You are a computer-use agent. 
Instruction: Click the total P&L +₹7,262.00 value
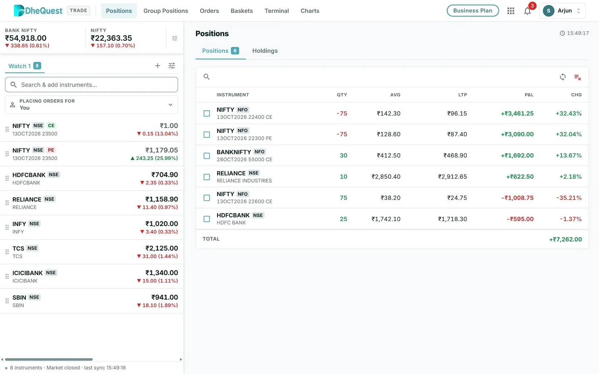[x=565, y=239]
